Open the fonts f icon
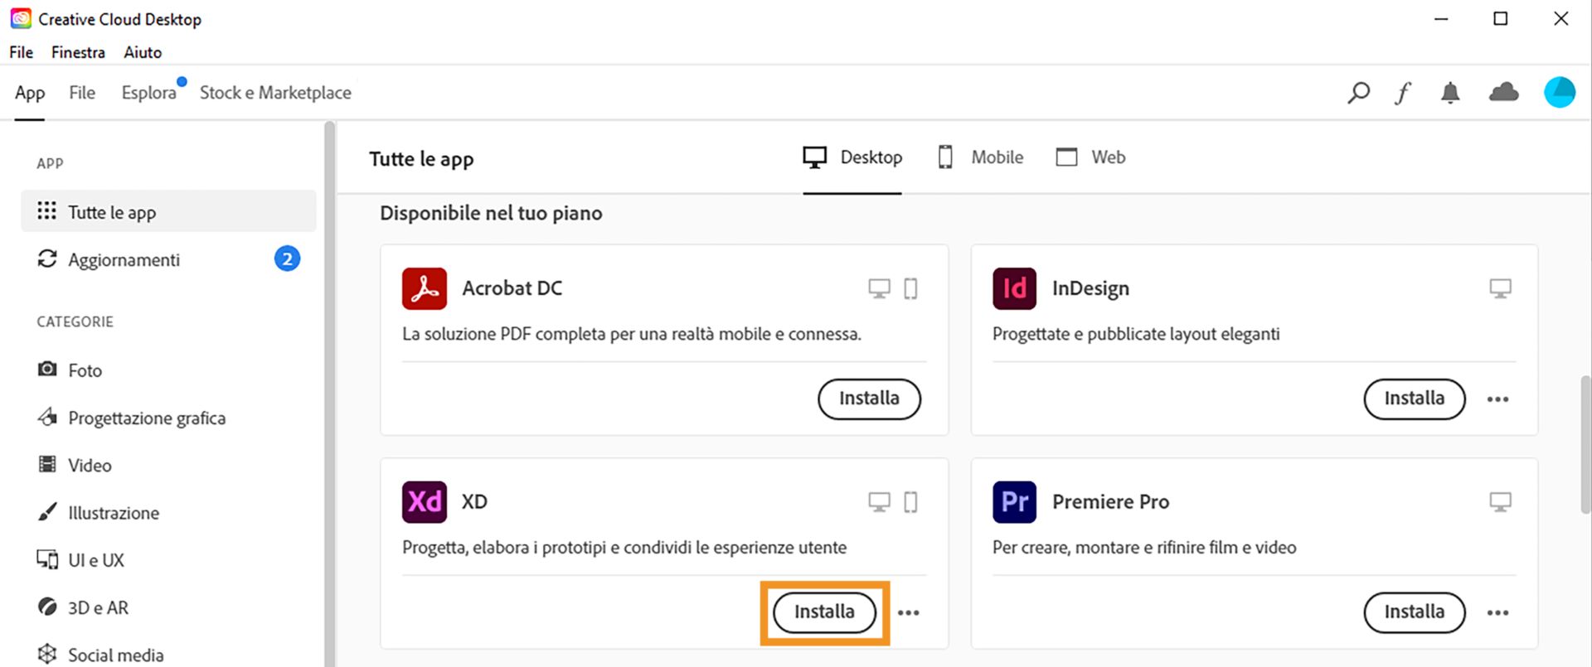This screenshot has height=667, width=1592. pos(1402,93)
